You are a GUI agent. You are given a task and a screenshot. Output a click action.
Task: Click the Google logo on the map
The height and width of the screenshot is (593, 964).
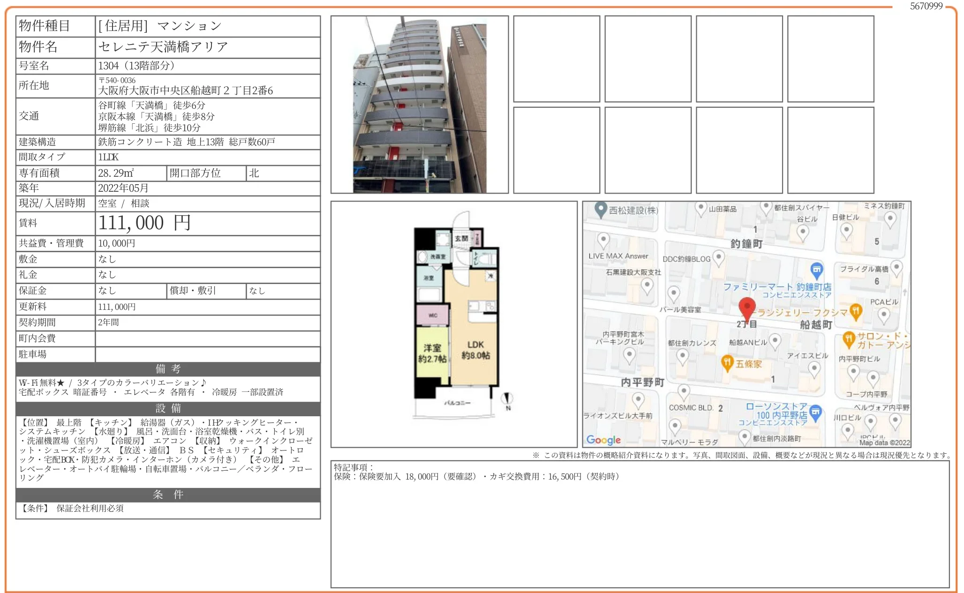pyautogui.click(x=603, y=440)
